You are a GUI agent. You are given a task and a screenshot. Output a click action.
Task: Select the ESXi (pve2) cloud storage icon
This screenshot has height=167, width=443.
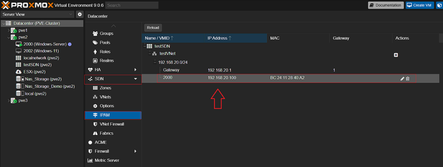(x=19, y=72)
